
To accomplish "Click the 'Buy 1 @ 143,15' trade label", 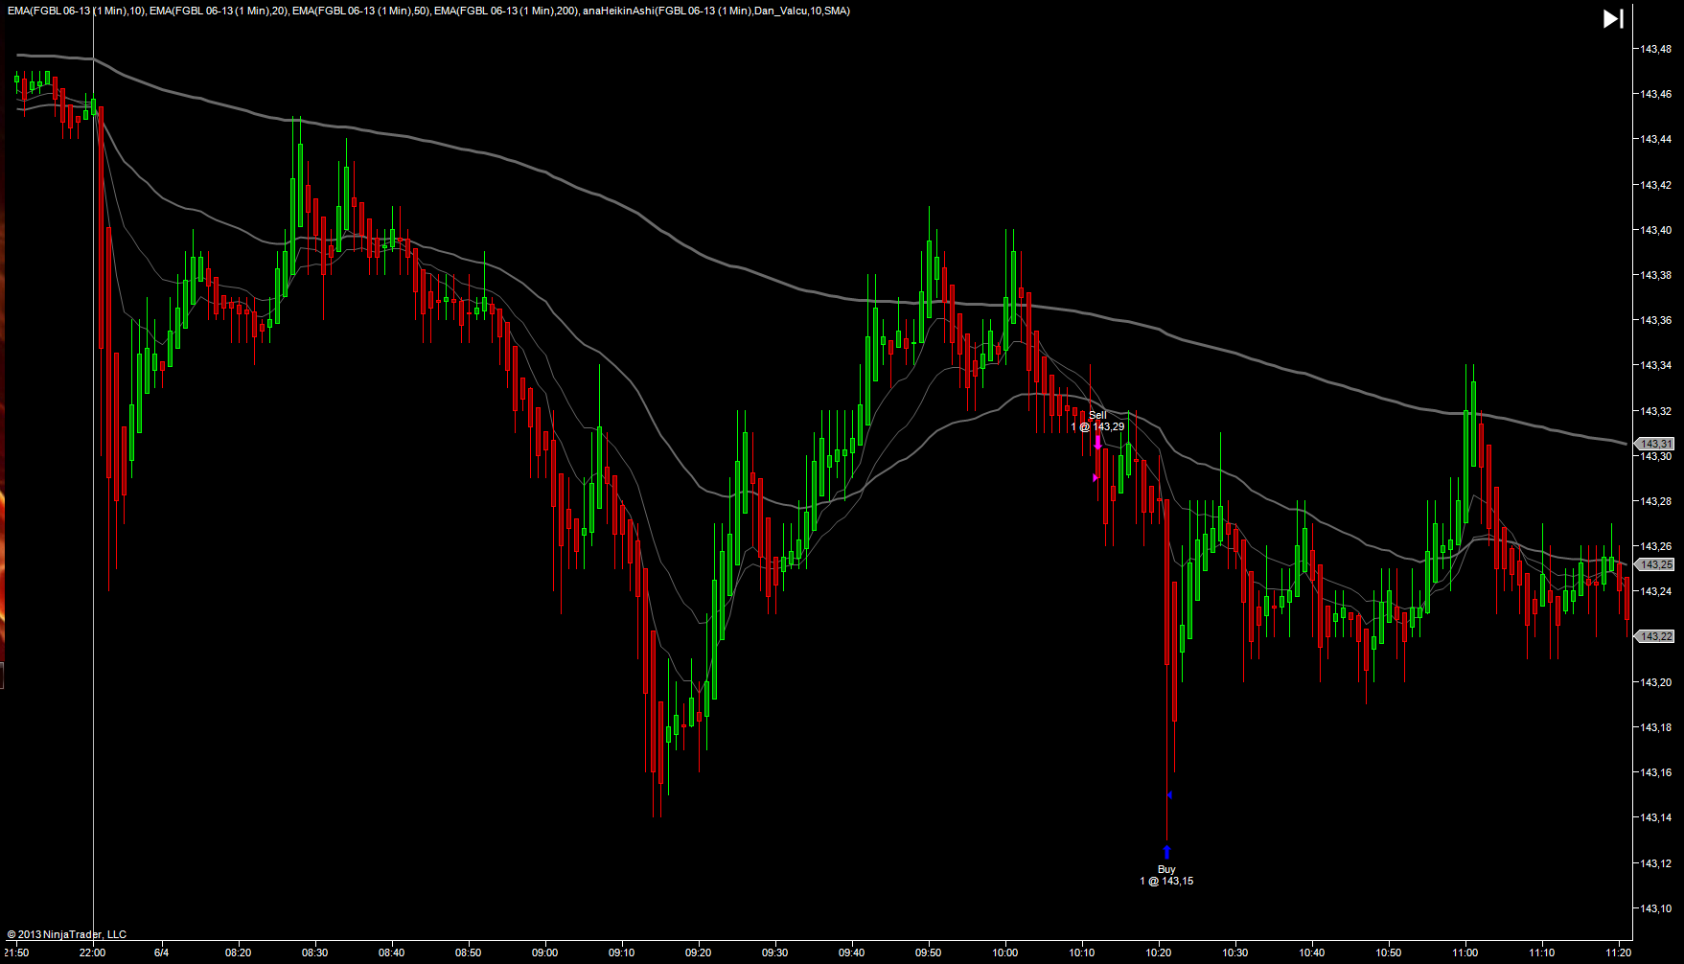I will 1166,875.
